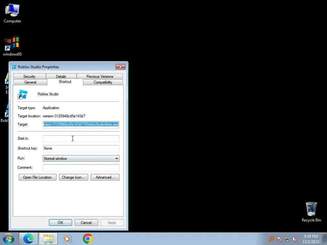Click the Roblox Studio name text in the dialog

click(x=48, y=94)
